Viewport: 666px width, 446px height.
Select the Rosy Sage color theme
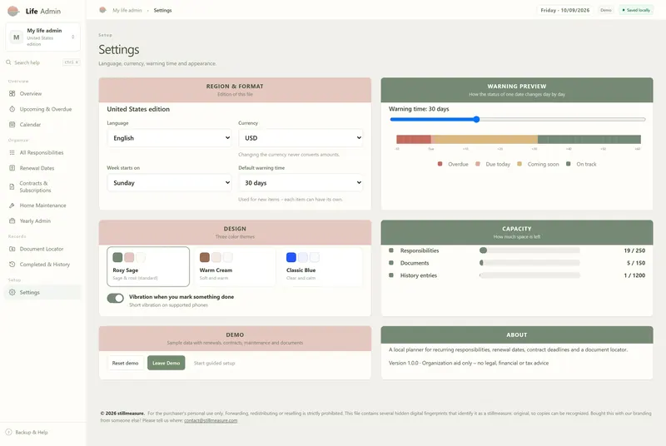(148, 266)
